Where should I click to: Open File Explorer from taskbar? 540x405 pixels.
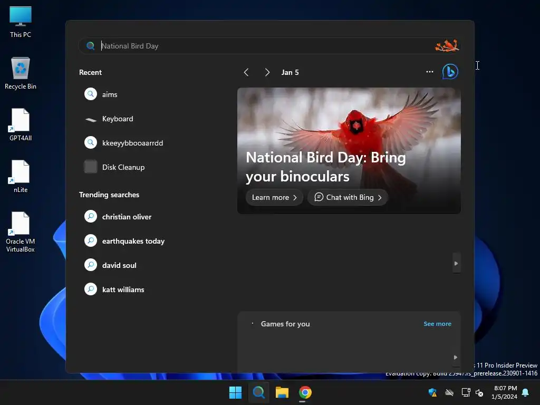pyautogui.click(x=282, y=392)
